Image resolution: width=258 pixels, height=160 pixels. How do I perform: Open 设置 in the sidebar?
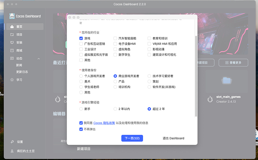tap(20, 142)
